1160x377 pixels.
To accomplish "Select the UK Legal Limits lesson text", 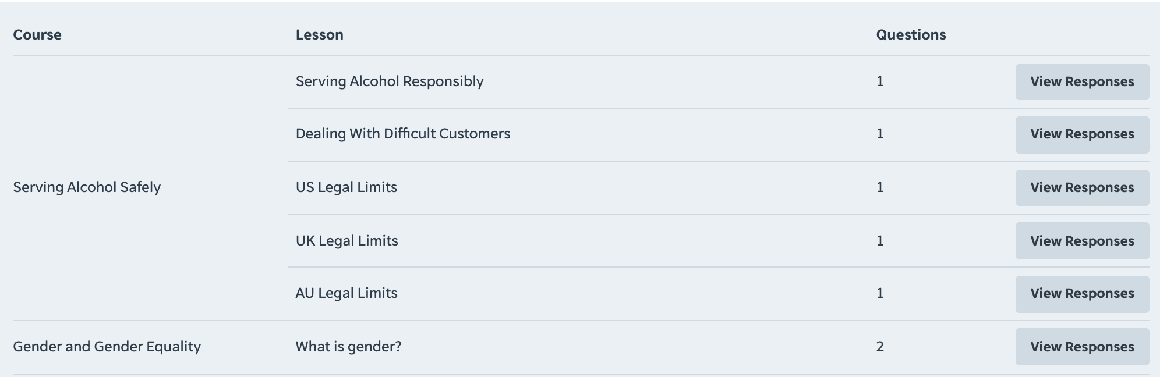I will pyautogui.click(x=346, y=240).
